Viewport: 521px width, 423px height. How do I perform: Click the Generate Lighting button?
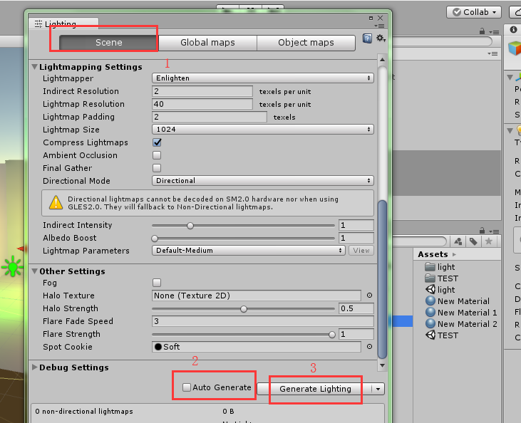point(314,389)
